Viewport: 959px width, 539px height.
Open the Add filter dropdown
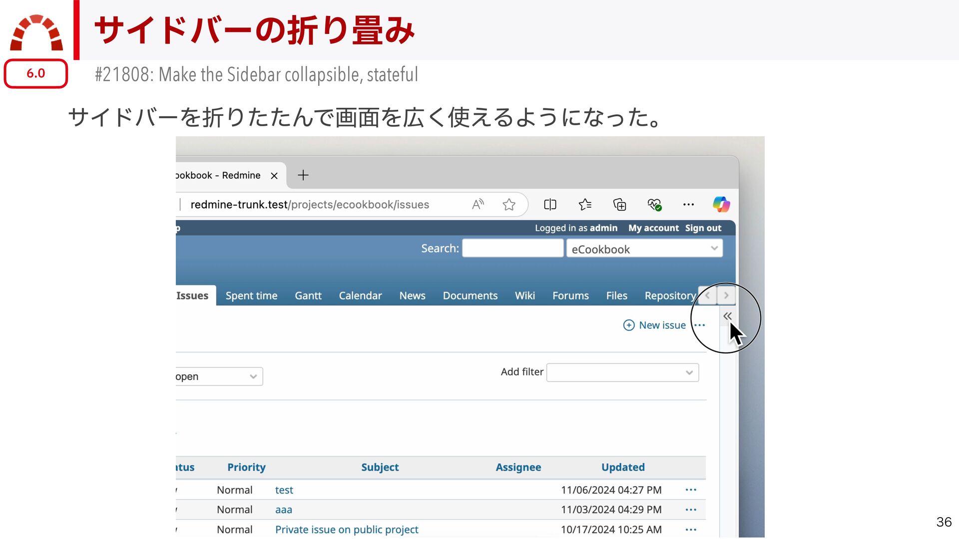click(x=622, y=372)
